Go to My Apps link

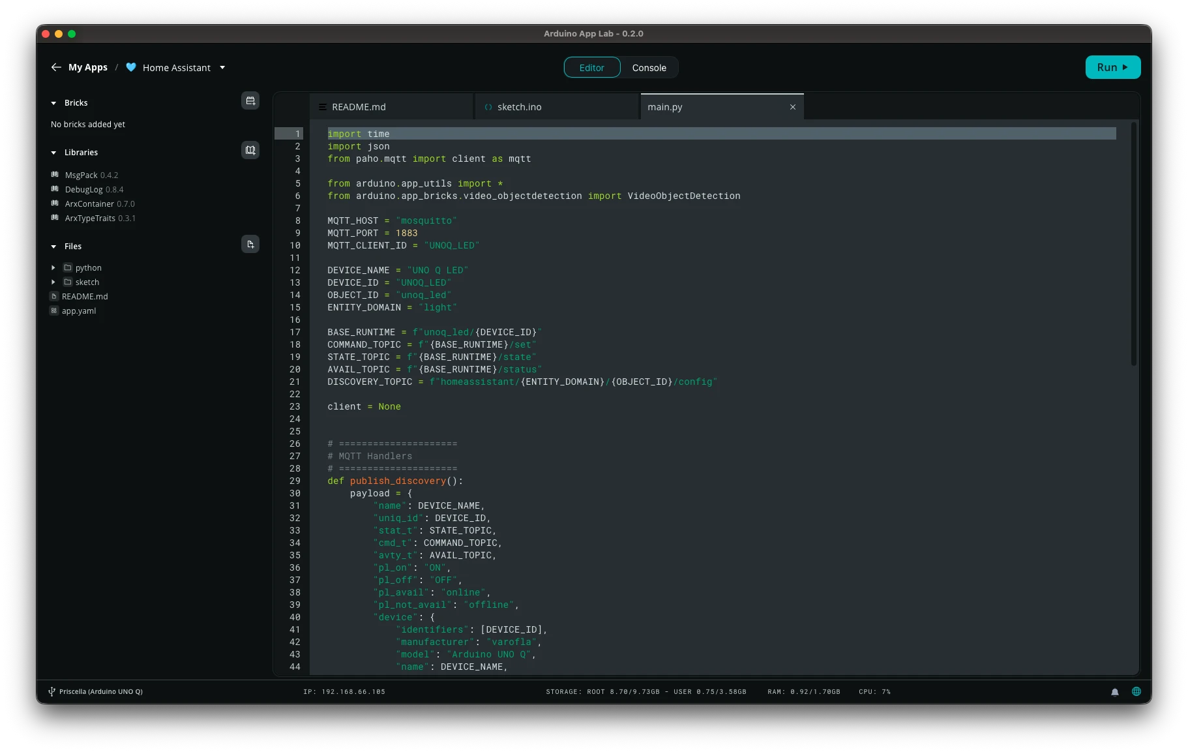pos(88,67)
